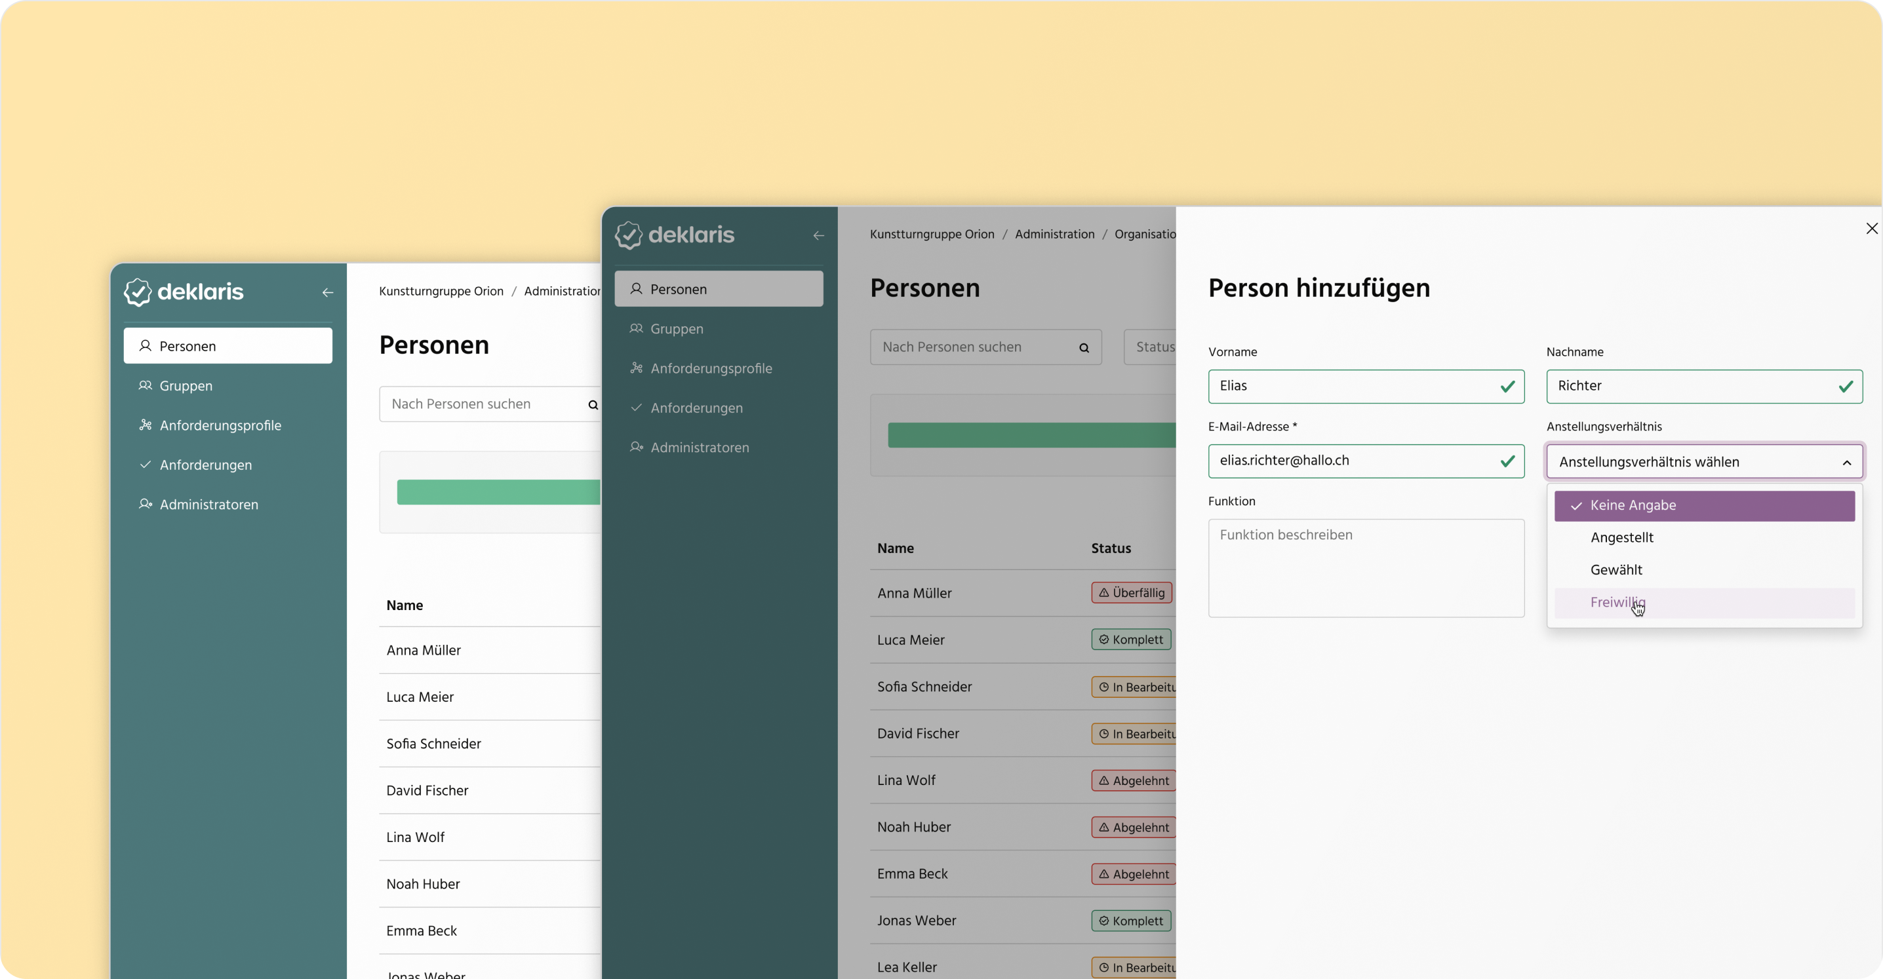Open the Kunstturngruppe Orion breadcrumb in the front window
1883x979 pixels.
pyautogui.click(x=931, y=235)
